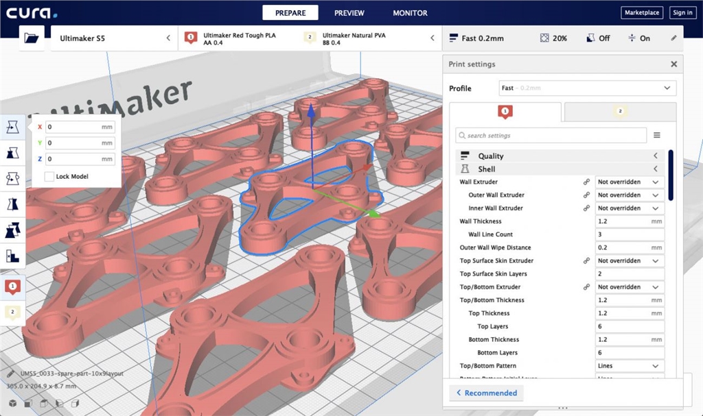Image resolution: width=703 pixels, height=416 pixels.
Task: Select the Support Blocker tool
Action: point(12,256)
